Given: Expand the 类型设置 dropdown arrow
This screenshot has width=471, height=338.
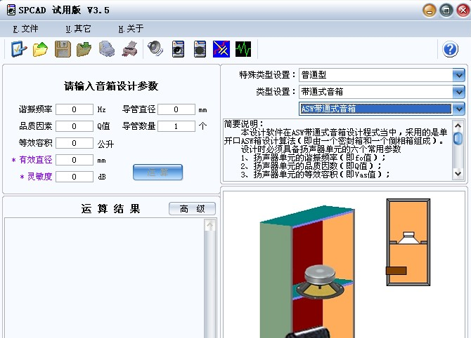Looking at the screenshot, I should click(x=458, y=92).
